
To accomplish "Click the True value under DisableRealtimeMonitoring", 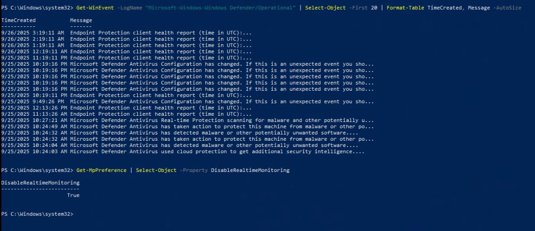I will (73, 195).
